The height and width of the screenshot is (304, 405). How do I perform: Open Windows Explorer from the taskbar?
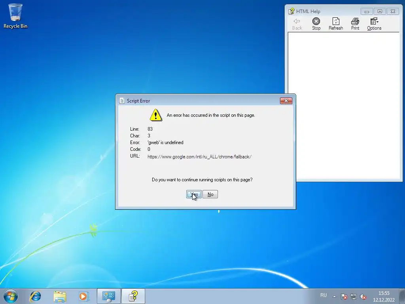click(60, 296)
